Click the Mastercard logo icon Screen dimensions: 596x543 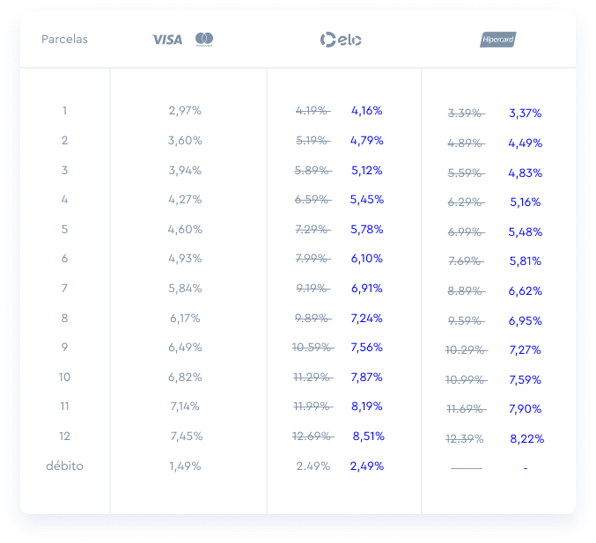204,40
